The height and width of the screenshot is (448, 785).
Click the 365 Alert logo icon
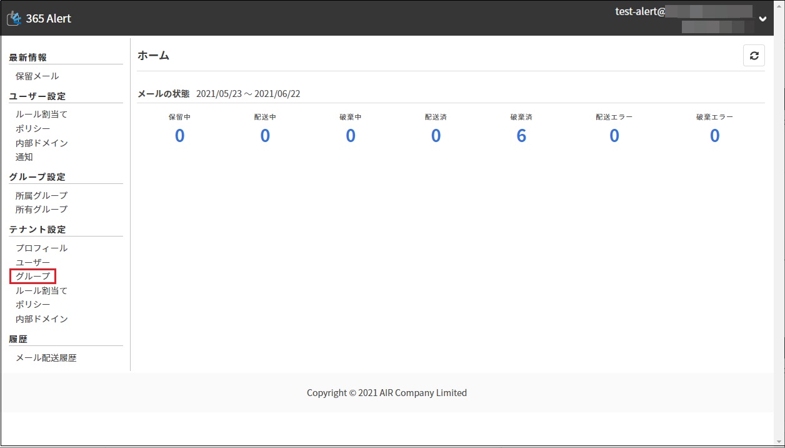14,19
